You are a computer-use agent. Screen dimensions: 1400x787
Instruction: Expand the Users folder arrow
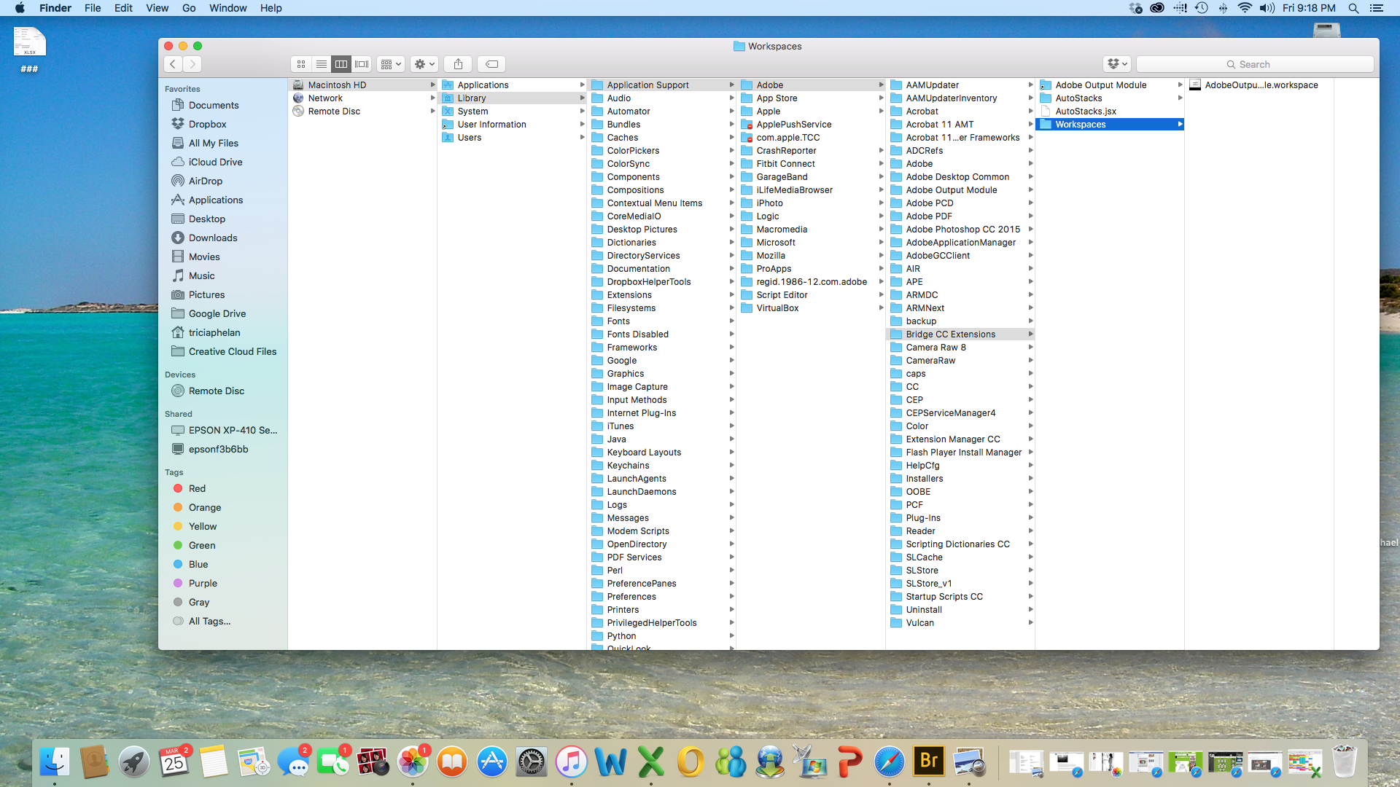click(582, 137)
